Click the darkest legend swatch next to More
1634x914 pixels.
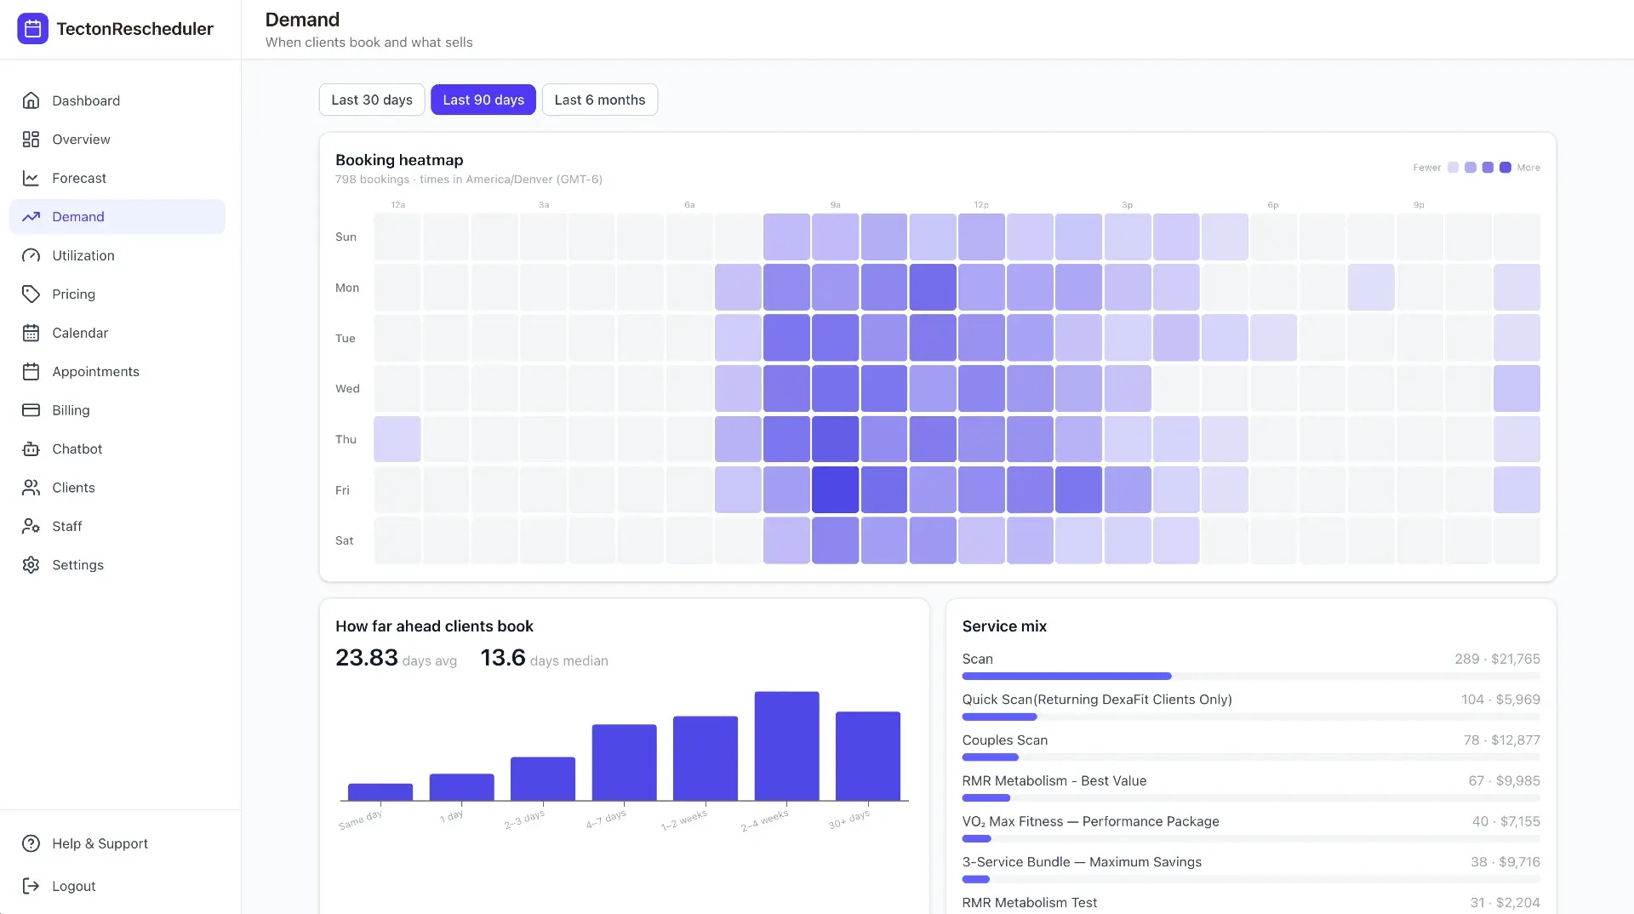coord(1505,168)
